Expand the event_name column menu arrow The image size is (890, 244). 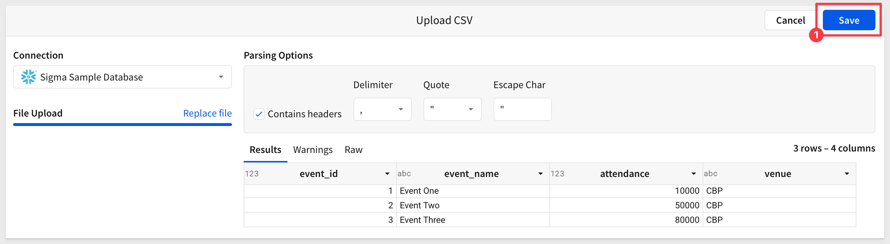point(541,174)
